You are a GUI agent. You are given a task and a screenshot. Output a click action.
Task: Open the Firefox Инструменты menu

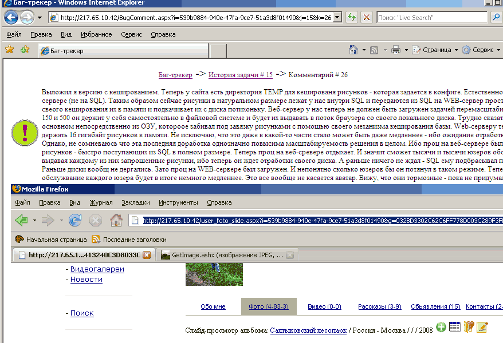tap(178, 202)
